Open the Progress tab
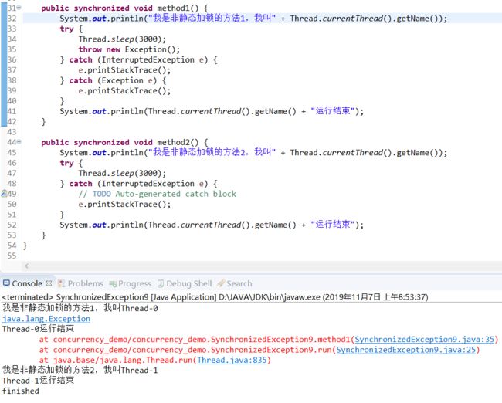The height and width of the screenshot is (403, 502). (x=134, y=283)
